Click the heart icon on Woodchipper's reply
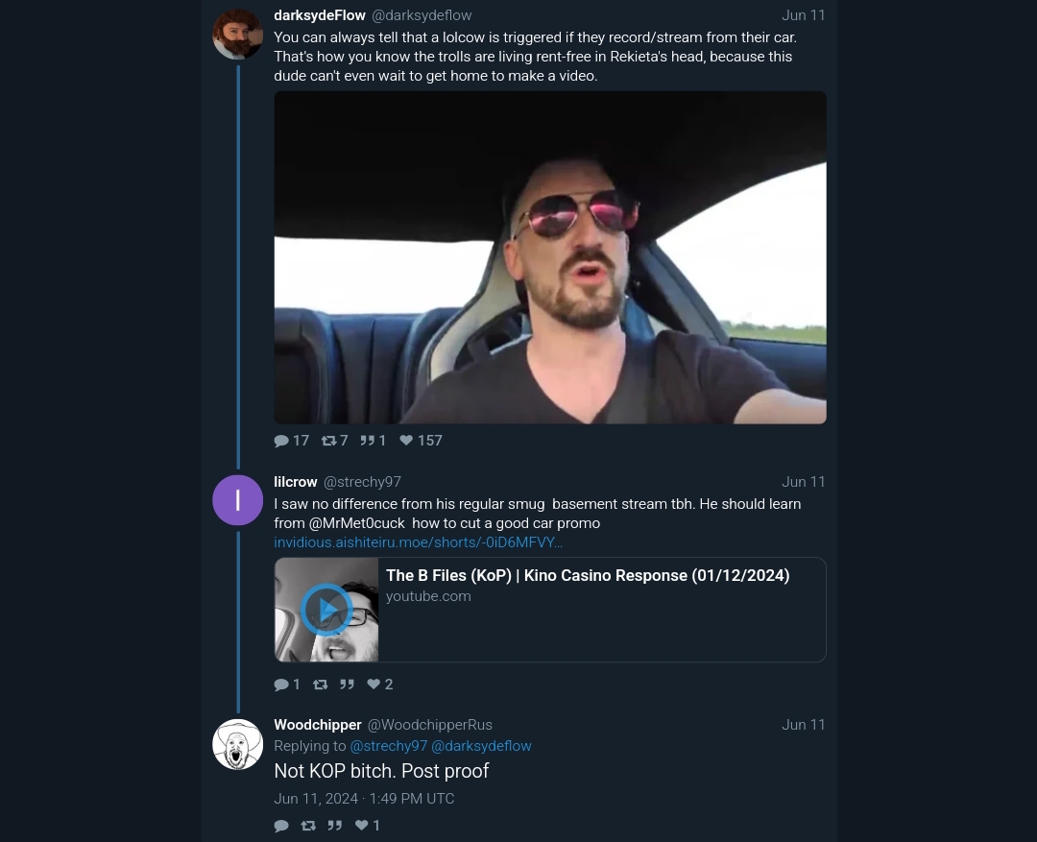 (x=361, y=826)
